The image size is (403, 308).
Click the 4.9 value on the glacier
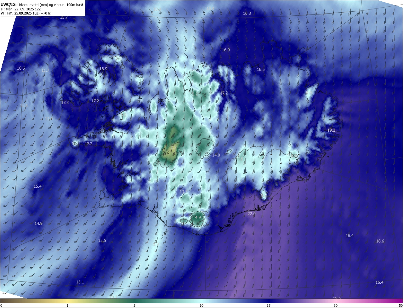pyautogui.click(x=198, y=218)
